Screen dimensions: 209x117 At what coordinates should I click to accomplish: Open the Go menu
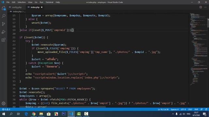[x=36, y=2]
